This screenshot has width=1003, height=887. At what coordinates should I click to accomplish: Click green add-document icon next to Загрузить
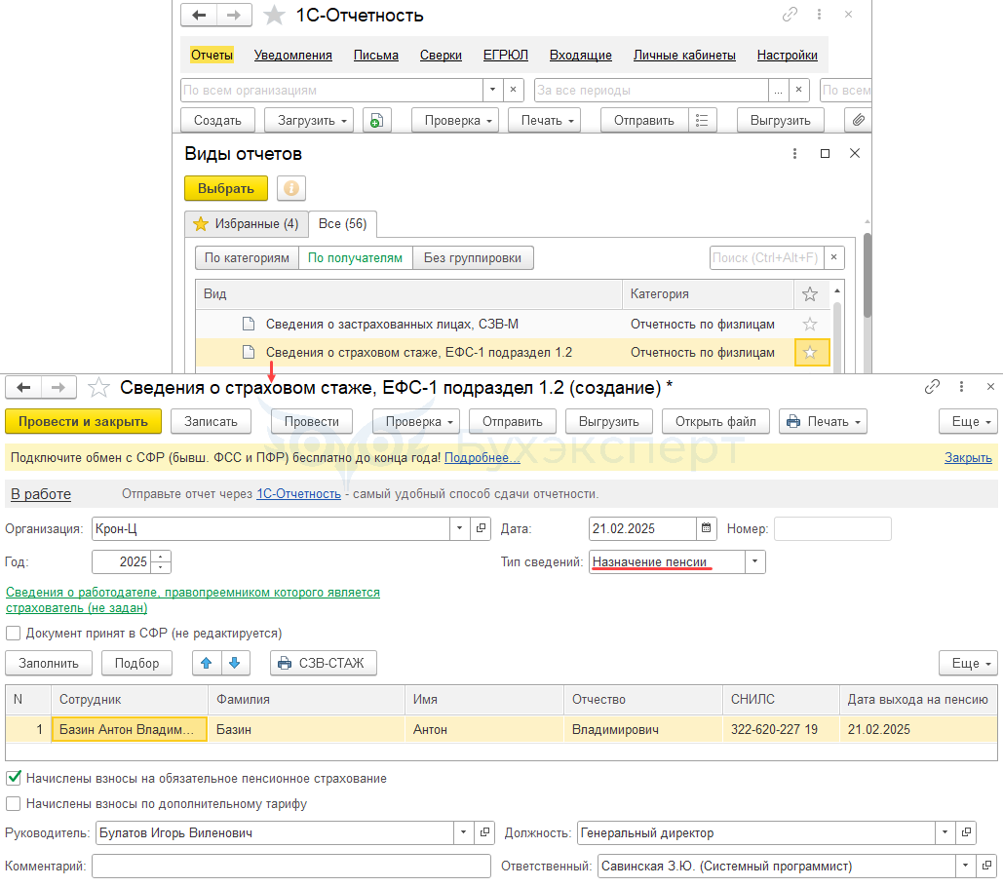(377, 120)
